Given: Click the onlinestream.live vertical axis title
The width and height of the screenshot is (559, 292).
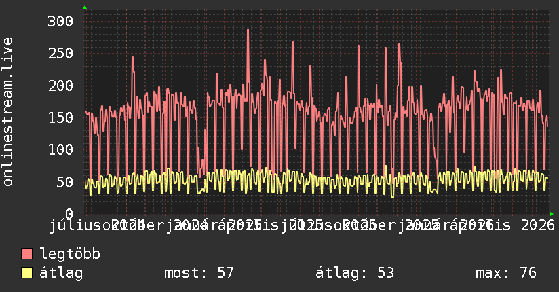Looking at the screenshot, I should click(x=7, y=112).
